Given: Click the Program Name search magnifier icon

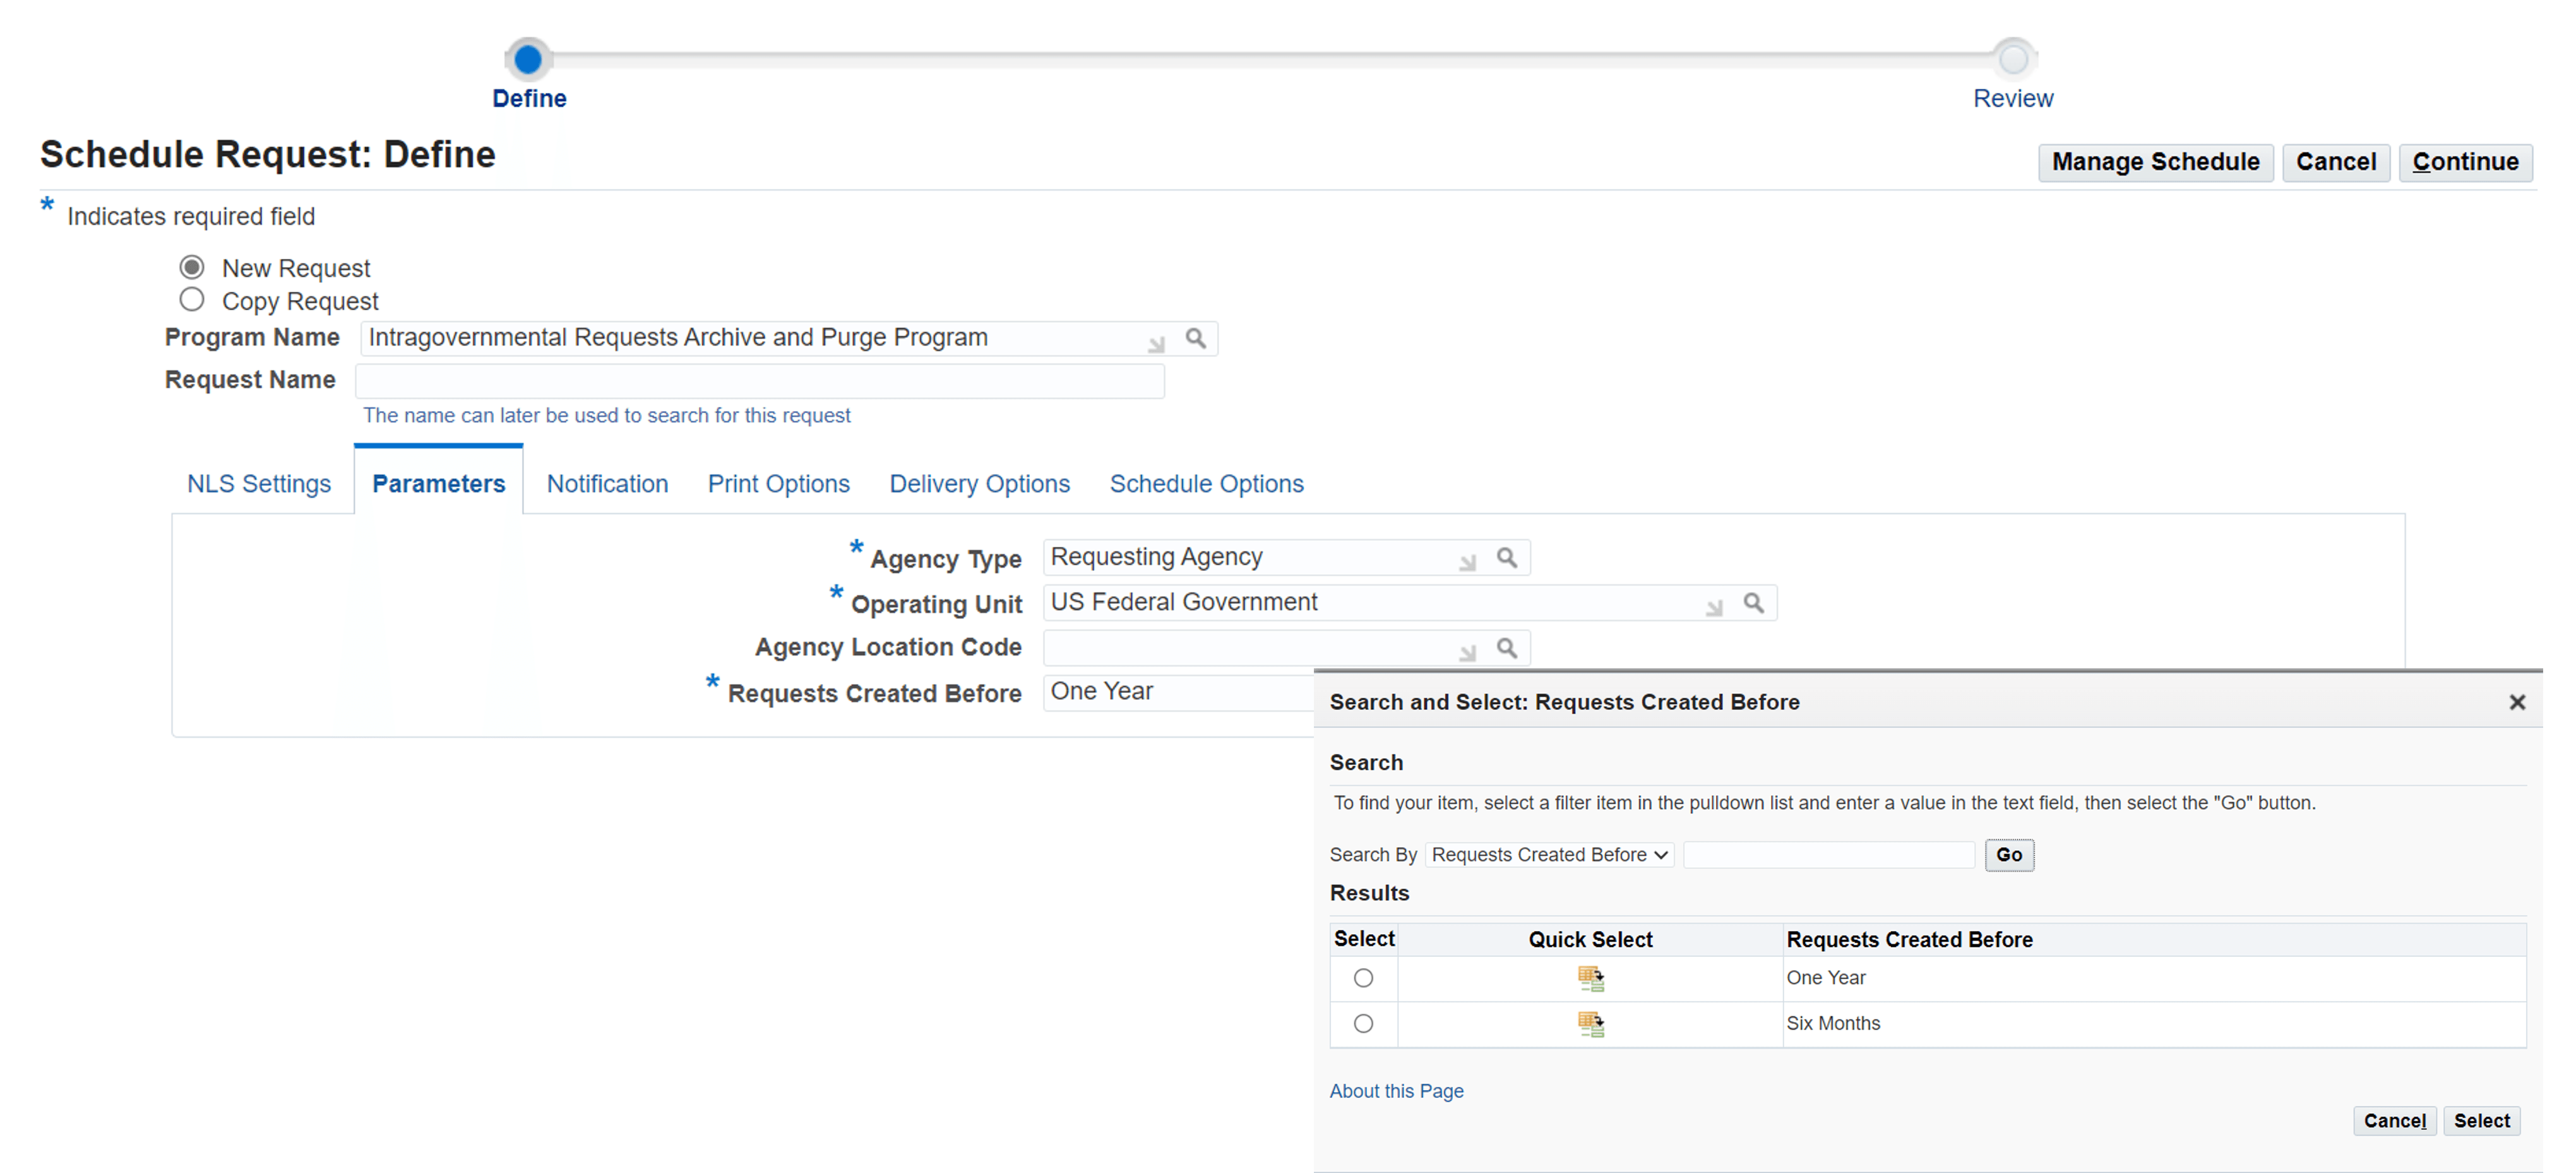Looking at the screenshot, I should pos(1196,339).
